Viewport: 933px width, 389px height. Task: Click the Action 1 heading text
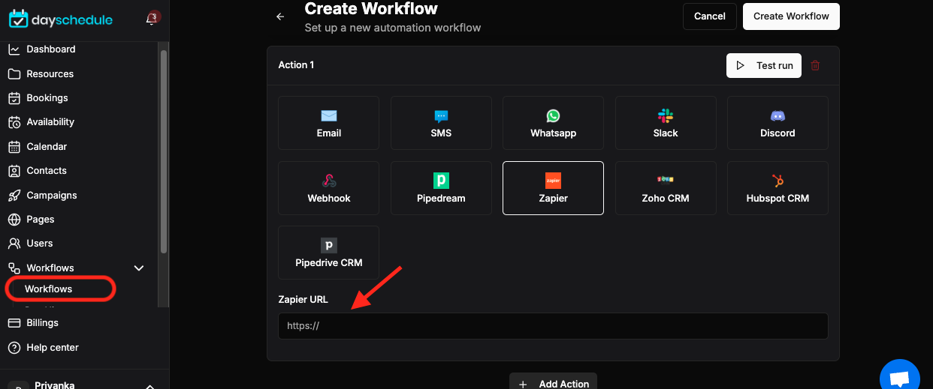(296, 65)
